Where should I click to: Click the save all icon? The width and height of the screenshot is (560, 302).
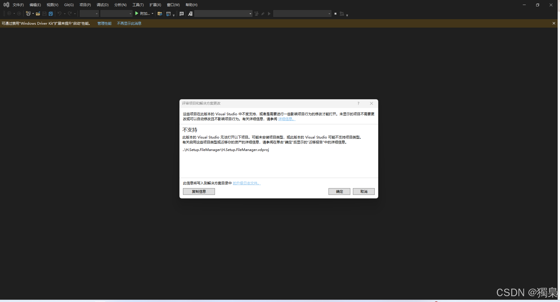tap(51, 14)
